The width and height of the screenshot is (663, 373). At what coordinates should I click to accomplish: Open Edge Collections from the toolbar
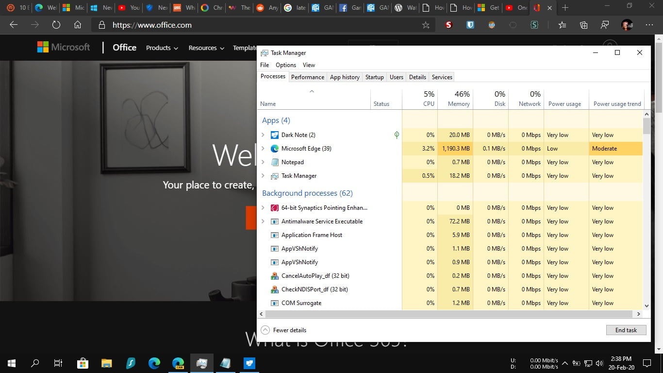(583, 24)
